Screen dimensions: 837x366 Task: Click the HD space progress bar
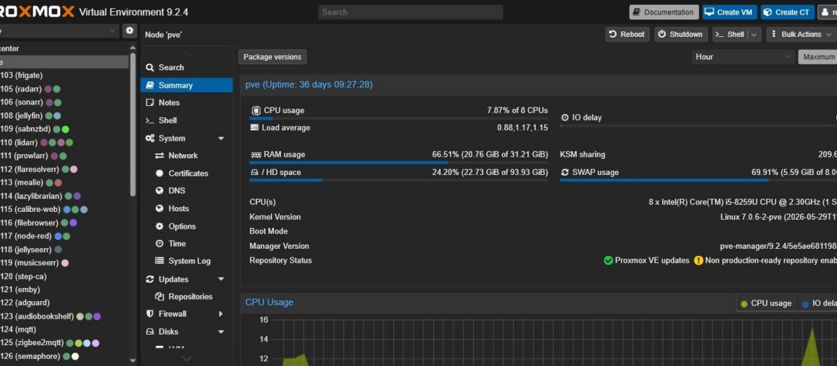point(399,180)
